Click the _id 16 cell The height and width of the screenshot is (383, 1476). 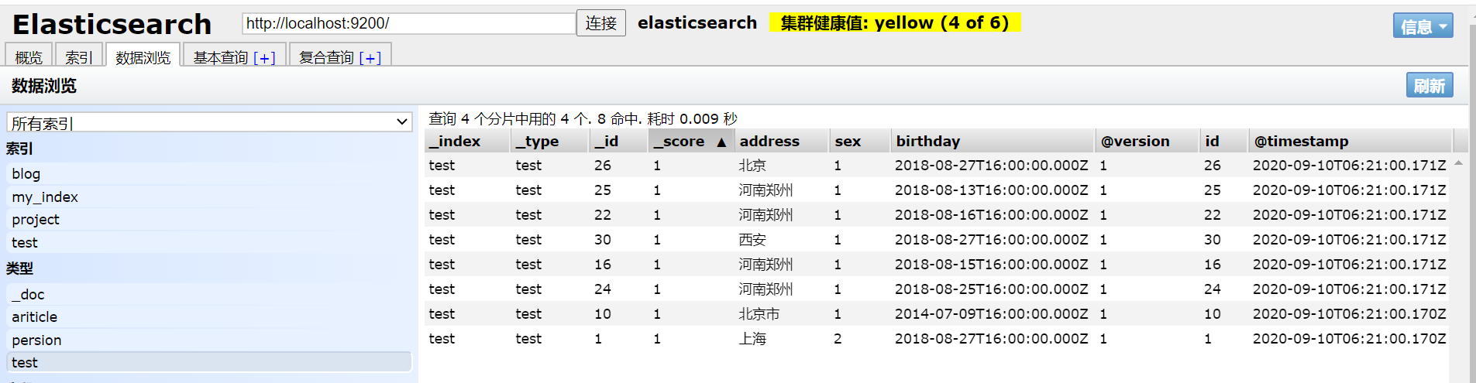click(603, 265)
